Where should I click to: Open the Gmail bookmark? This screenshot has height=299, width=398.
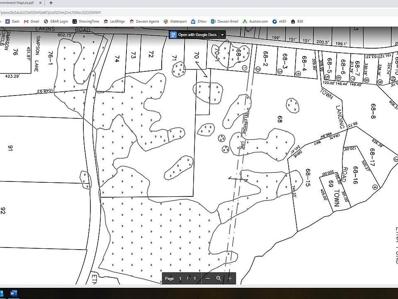[32, 21]
